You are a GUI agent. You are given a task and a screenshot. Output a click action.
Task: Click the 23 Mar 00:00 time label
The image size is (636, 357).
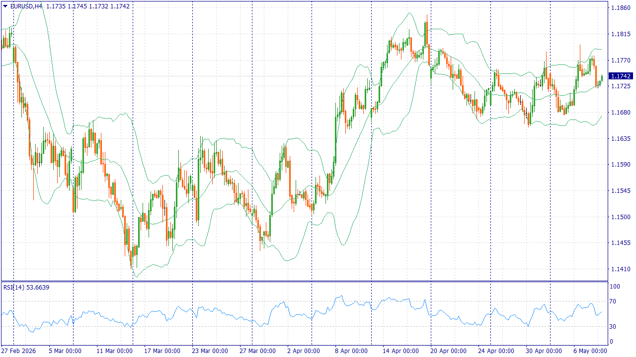210,351
